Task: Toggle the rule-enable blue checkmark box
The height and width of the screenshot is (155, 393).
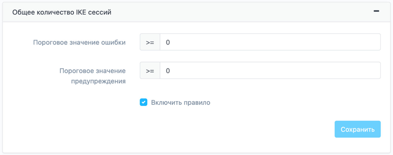Action: click(144, 103)
